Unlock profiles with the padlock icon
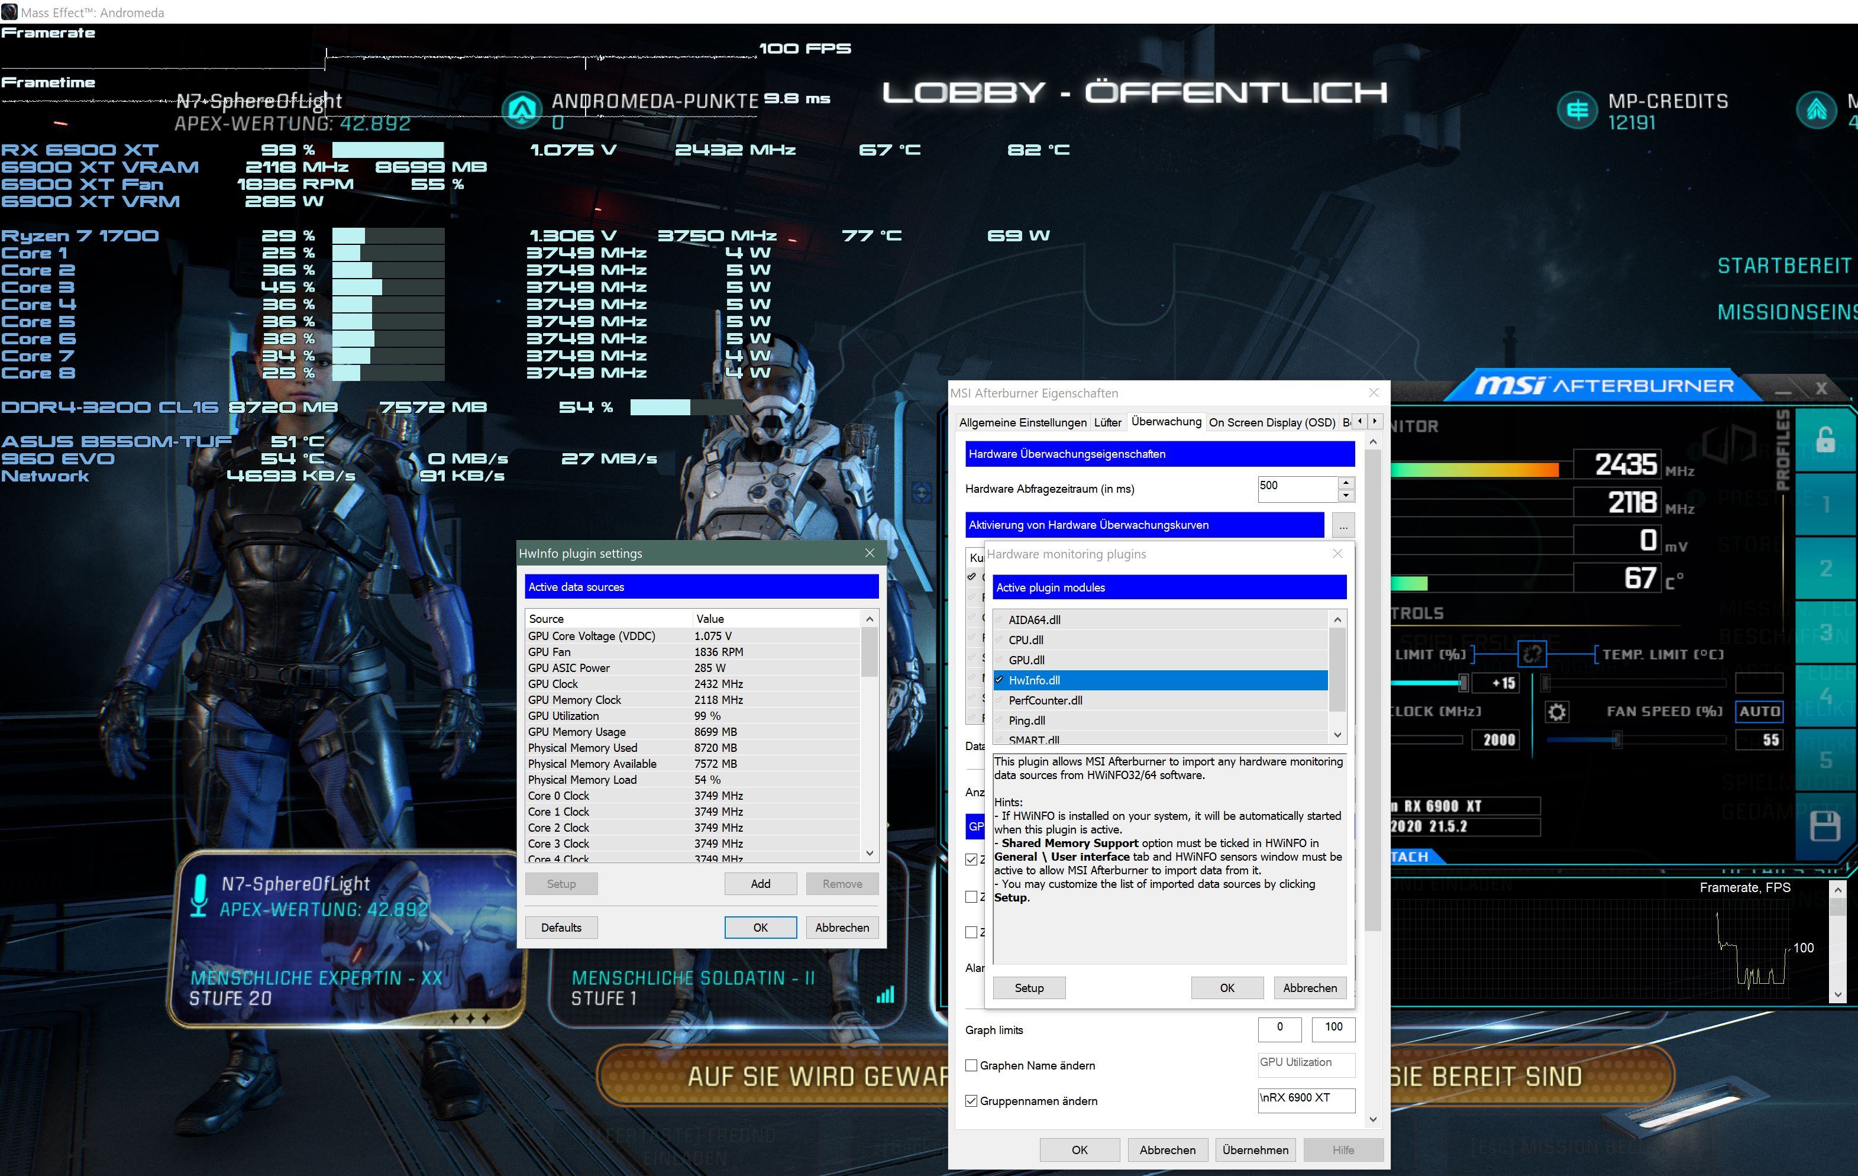 point(1825,439)
